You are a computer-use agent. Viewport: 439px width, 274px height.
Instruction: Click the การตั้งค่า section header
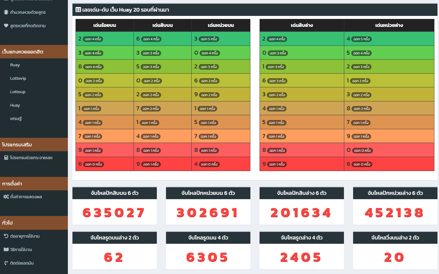34,184
